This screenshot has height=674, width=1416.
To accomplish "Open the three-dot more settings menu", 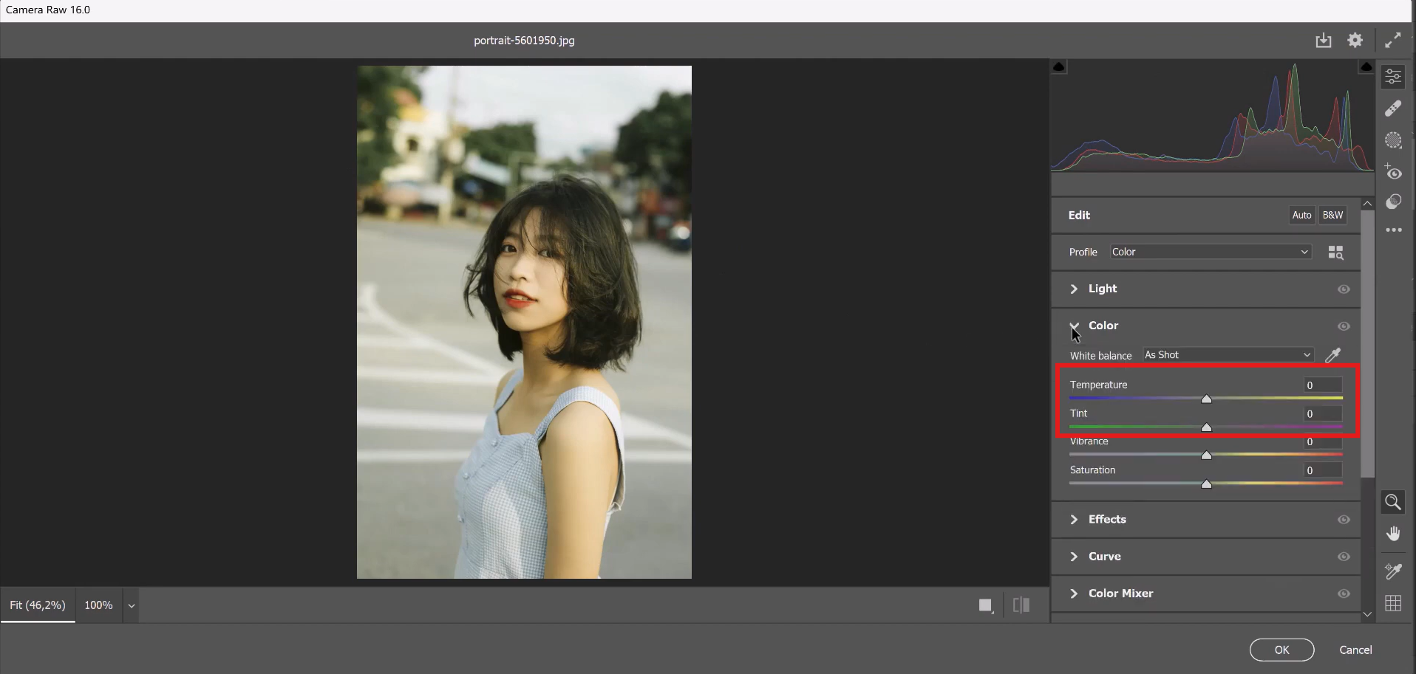I will (1393, 230).
